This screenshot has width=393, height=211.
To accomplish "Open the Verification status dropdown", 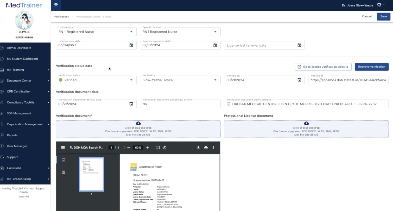I will pyautogui.click(x=132, y=80).
